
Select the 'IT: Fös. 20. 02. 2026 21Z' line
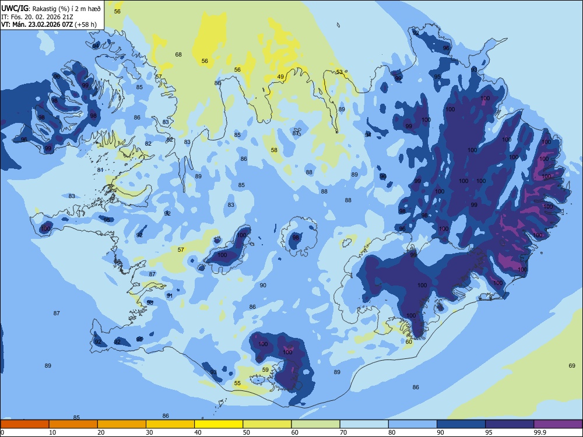click(37, 17)
